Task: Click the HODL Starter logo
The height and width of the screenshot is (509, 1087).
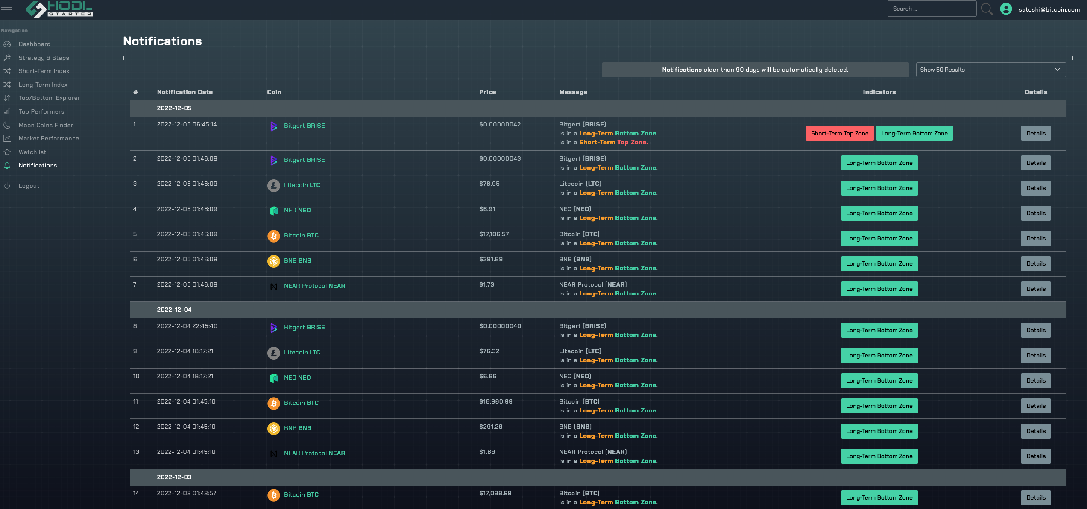Action: coord(59,9)
